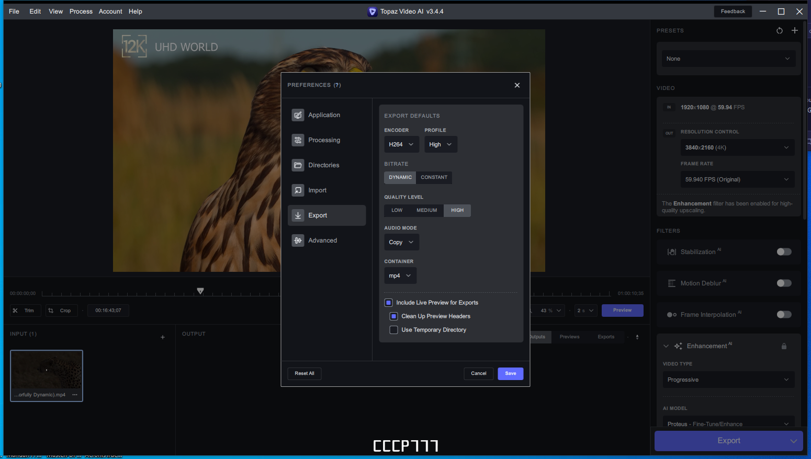Open the input video's three-dot menu
The height and width of the screenshot is (459, 811).
point(75,395)
